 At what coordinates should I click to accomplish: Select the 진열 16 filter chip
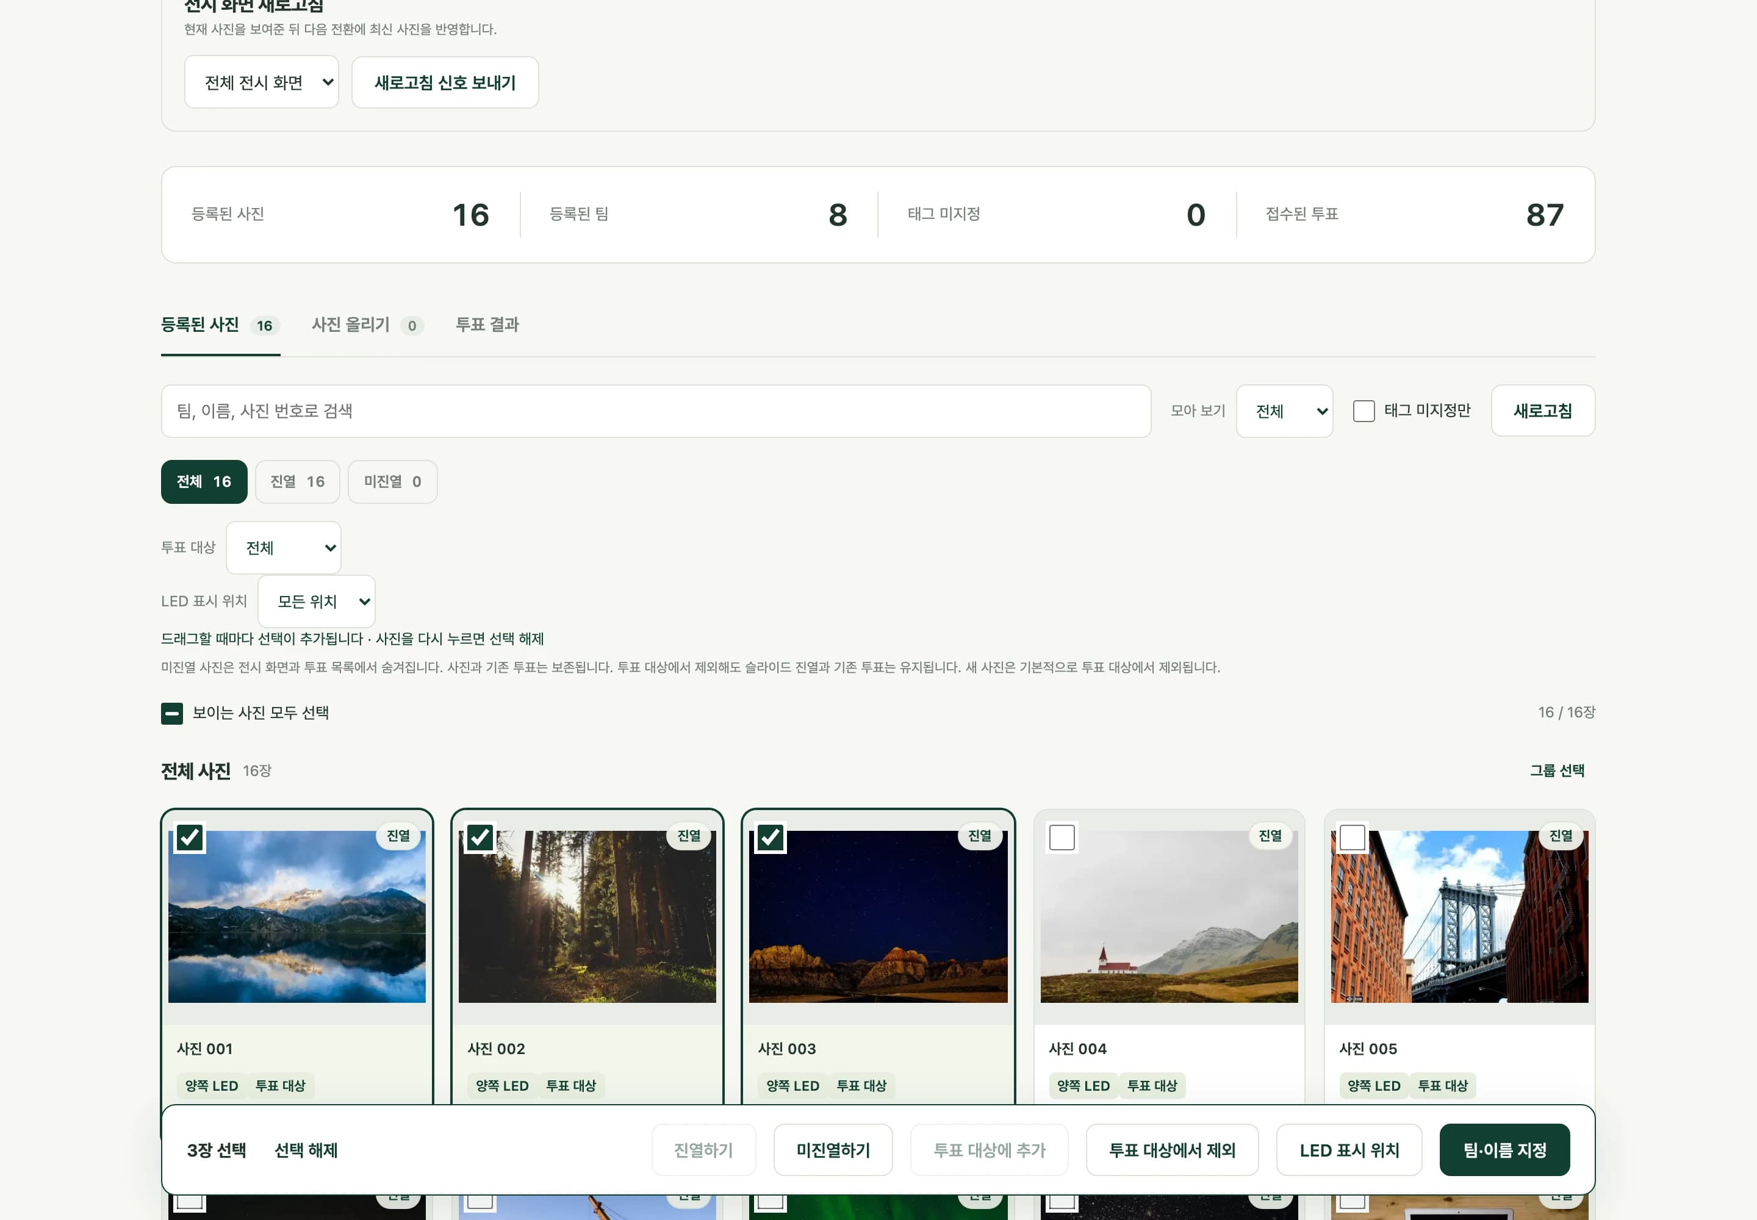pyautogui.click(x=298, y=481)
